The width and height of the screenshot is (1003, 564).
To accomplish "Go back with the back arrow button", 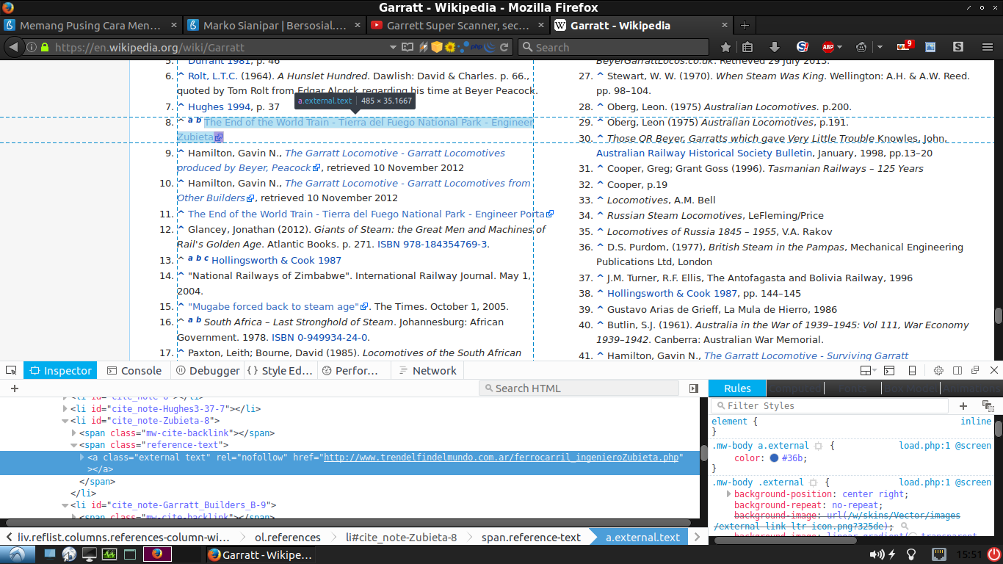I will tap(12, 47).
